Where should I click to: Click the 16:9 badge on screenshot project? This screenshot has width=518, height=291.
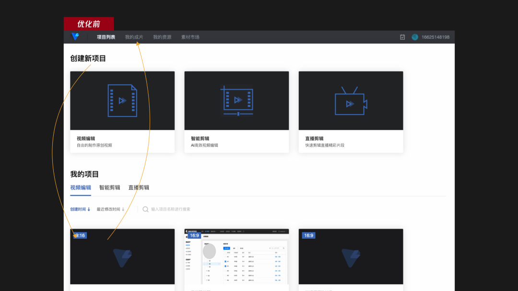[x=195, y=235]
